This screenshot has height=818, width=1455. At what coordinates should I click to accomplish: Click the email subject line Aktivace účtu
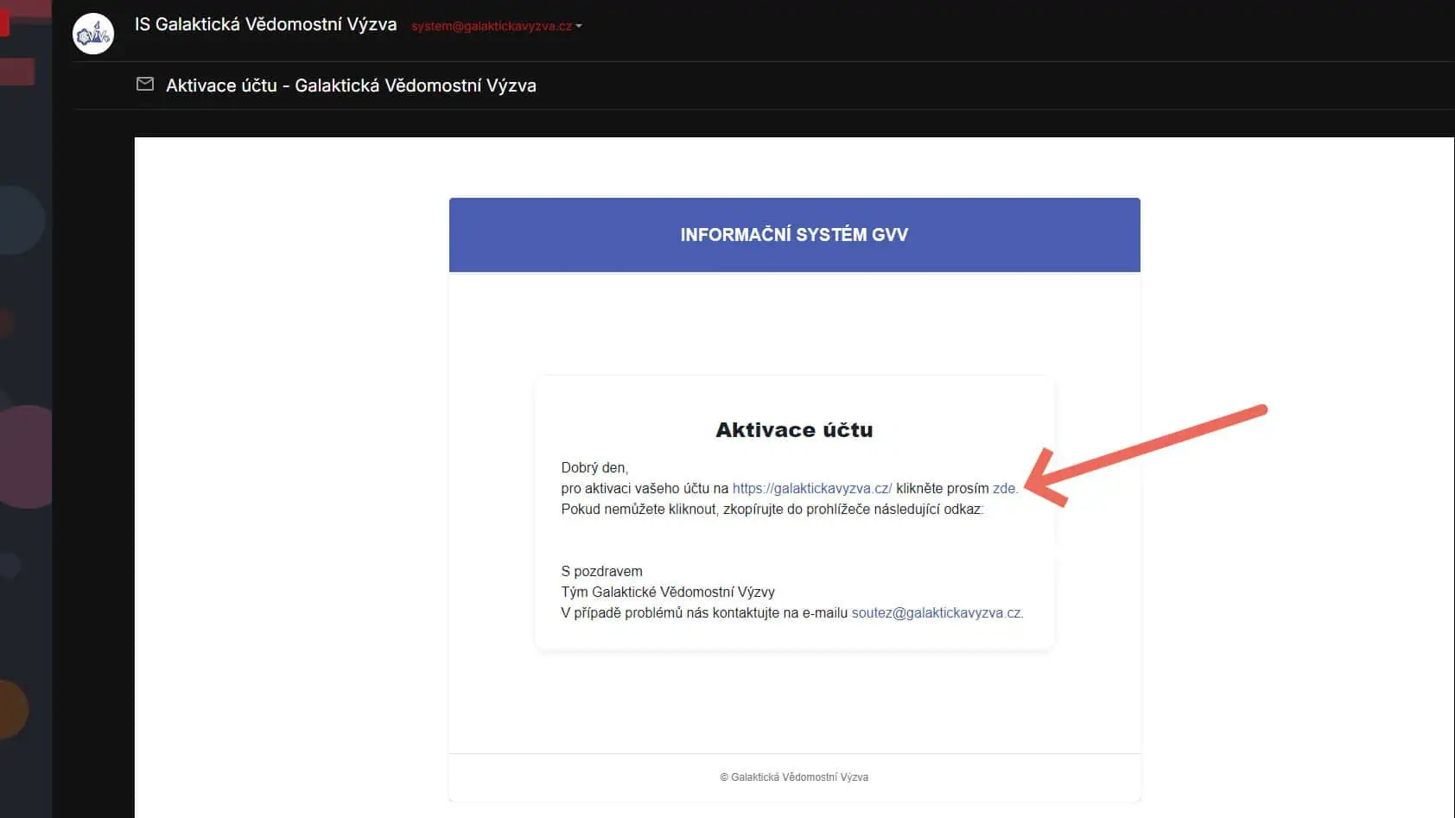(351, 86)
